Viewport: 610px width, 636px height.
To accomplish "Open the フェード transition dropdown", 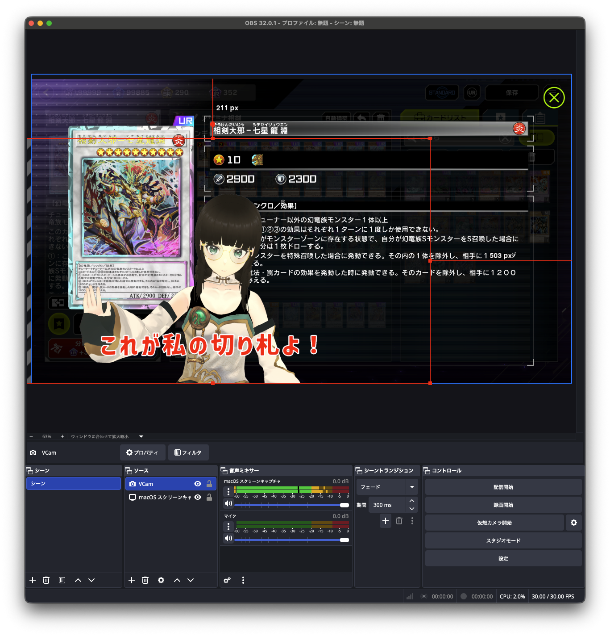I will pos(412,487).
